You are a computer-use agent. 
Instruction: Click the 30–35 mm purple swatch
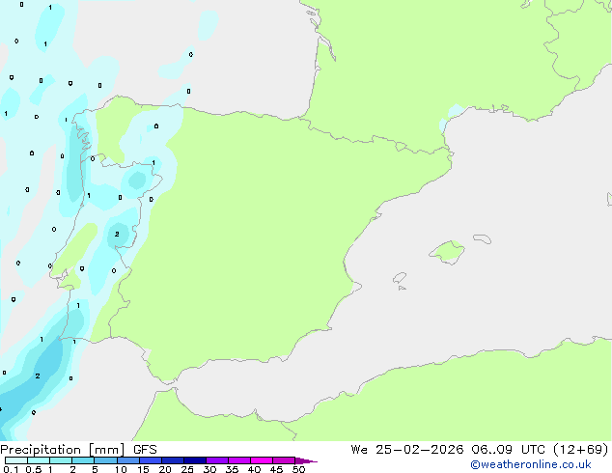point(216,460)
